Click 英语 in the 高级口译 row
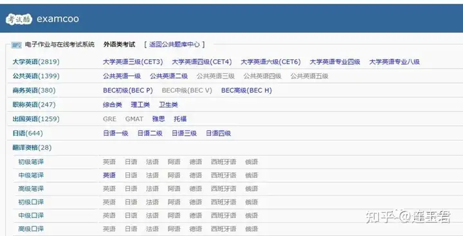 coord(109,229)
